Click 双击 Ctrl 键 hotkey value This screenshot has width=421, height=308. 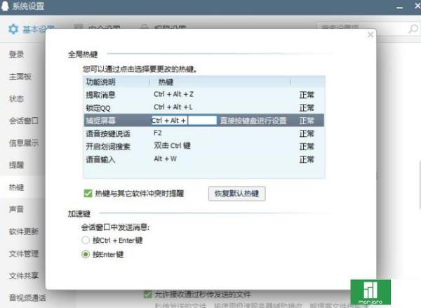[x=172, y=145]
